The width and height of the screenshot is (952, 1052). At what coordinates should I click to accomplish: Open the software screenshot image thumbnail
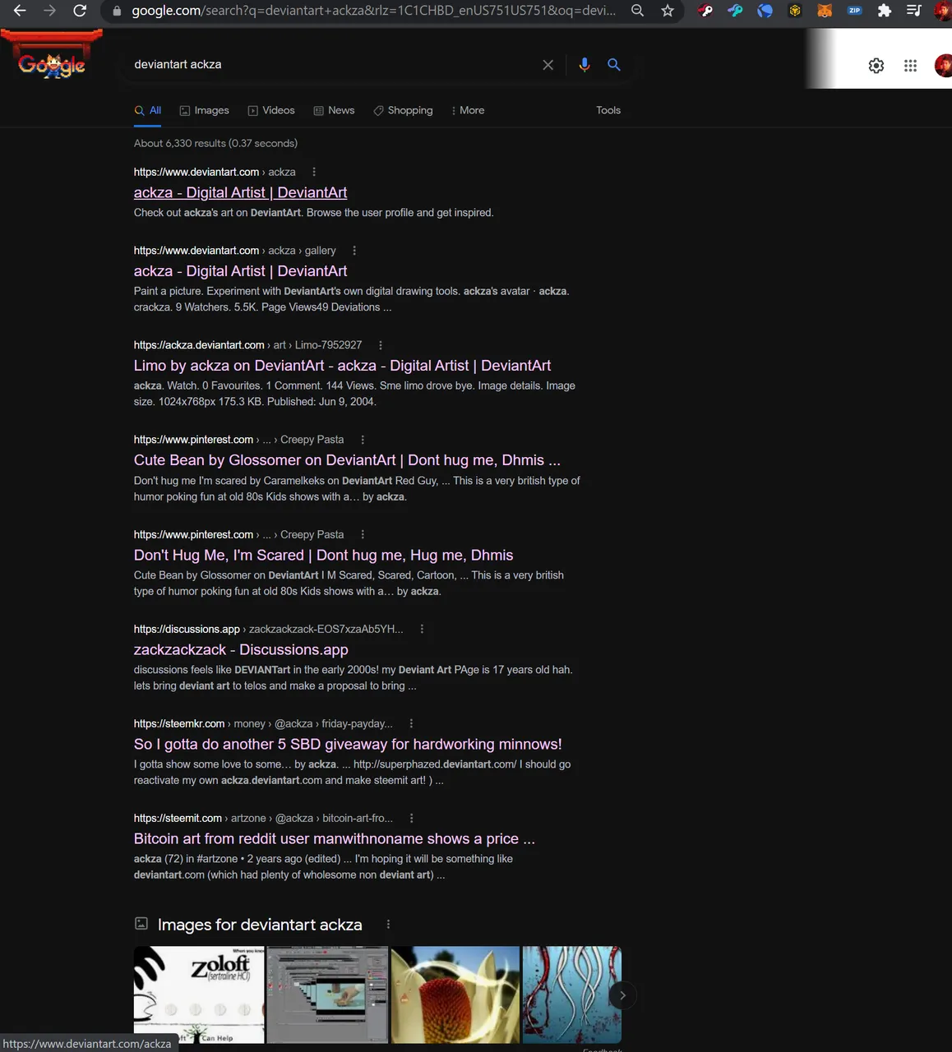pyautogui.click(x=327, y=994)
